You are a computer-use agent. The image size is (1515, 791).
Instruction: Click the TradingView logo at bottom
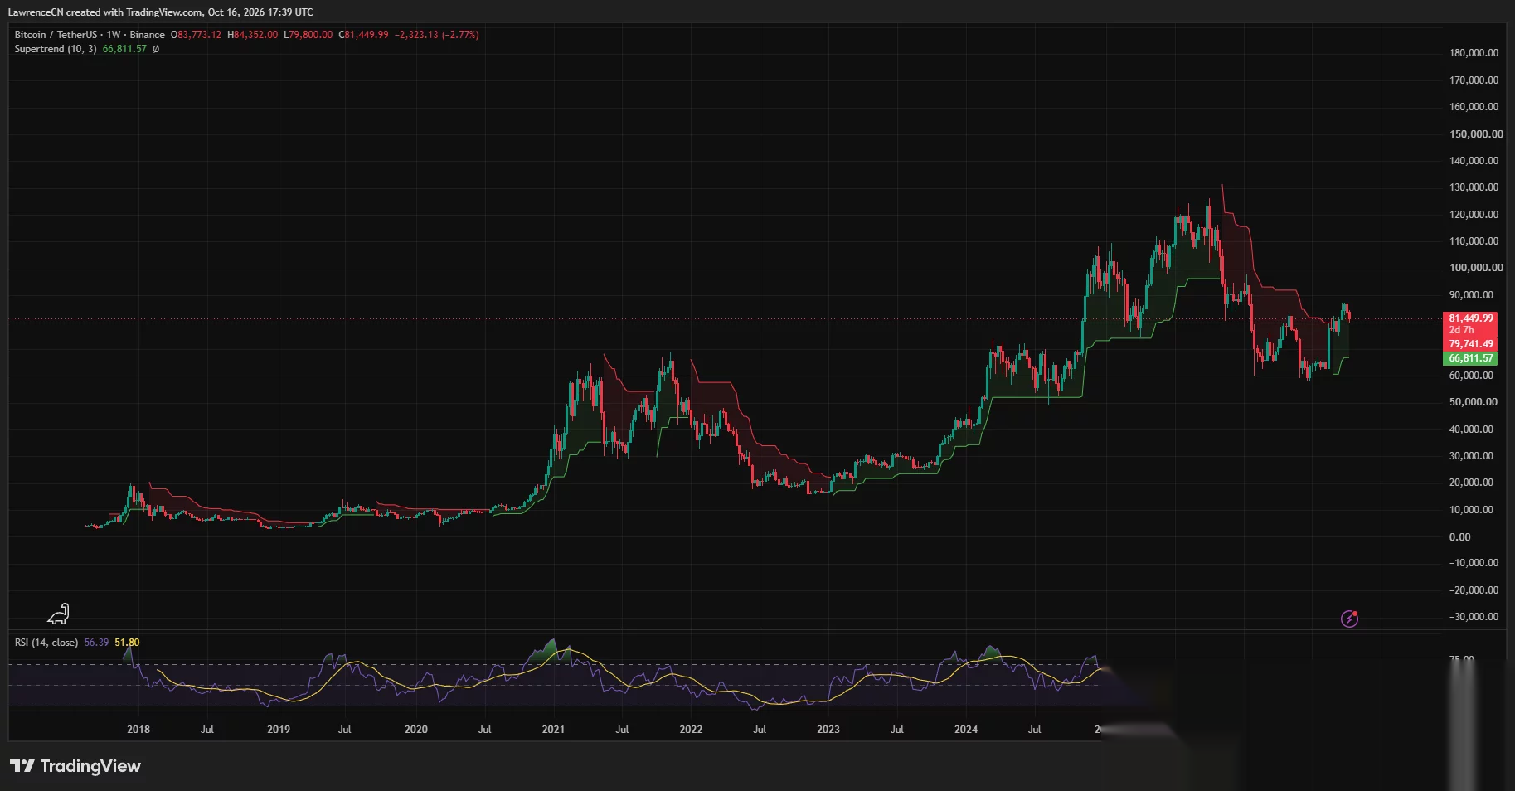[x=75, y=766]
